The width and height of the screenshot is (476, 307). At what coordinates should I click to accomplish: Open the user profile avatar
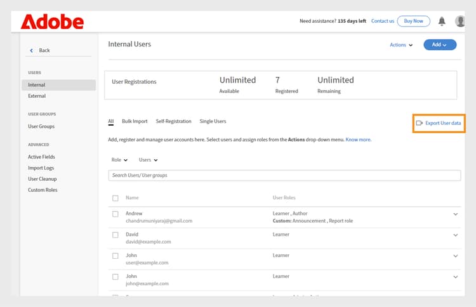(x=460, y=21)
